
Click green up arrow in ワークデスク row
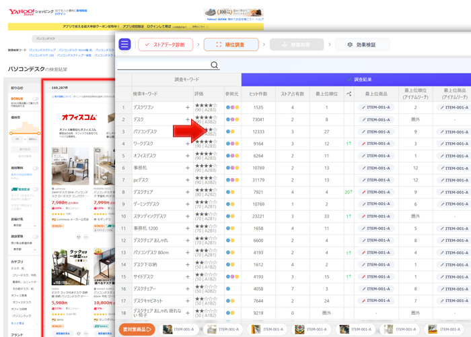pyautogui.click(x=349, y=144)
